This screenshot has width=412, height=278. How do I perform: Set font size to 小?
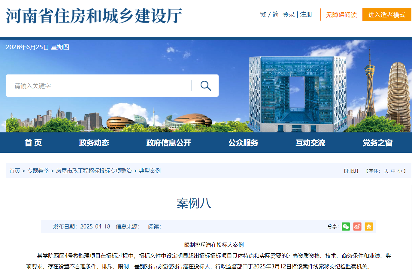click(x=400, y=171)
